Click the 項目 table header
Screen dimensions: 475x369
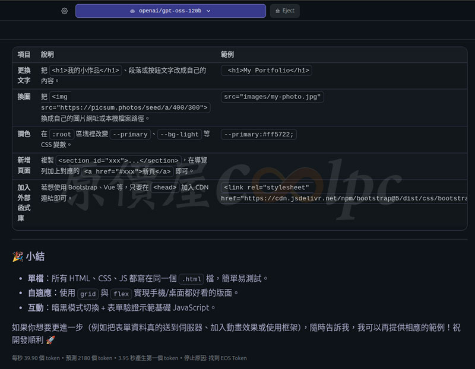coord(24,55)
